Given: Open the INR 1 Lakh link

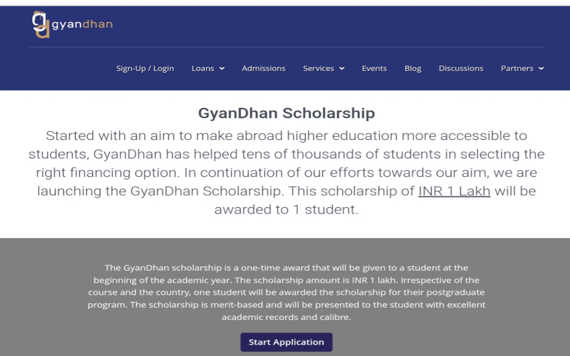Looking at the screenshot, I should (x=454, y=191).
